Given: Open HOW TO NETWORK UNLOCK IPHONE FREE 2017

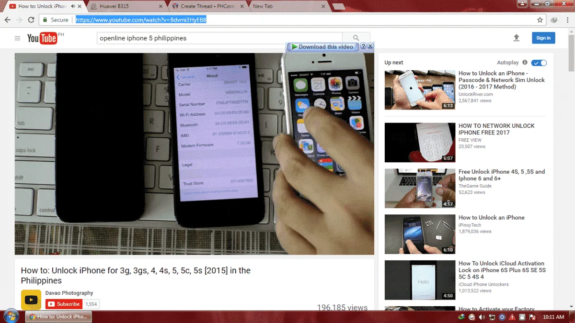Looking at the screenshot, I should pos(496,129).
